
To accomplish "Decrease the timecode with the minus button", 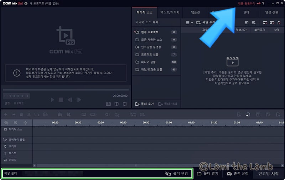I will click(x=5, y=96).
